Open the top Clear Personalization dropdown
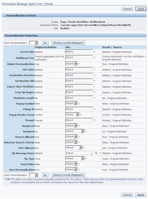148x199 pixels. (x=33, y=43)
